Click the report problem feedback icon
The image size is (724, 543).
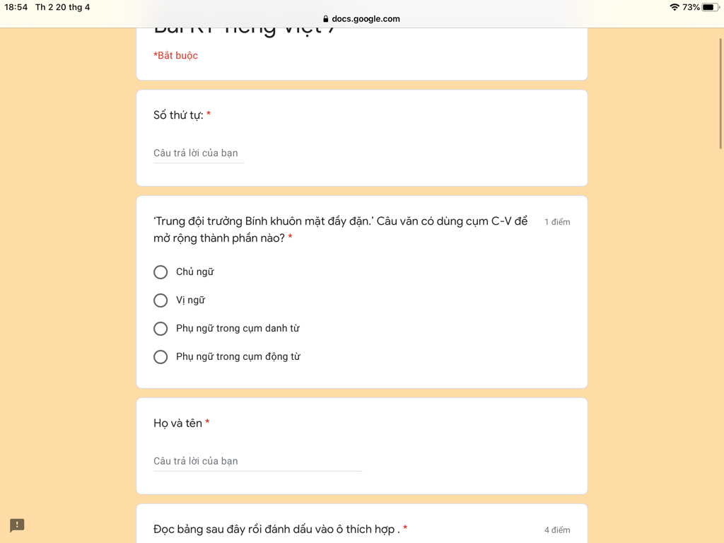tap(17, 525)
